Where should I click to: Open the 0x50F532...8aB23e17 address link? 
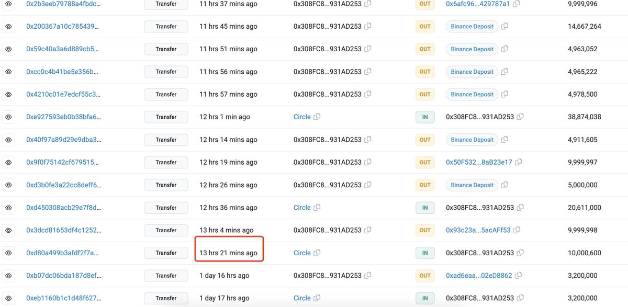[479, 162]
